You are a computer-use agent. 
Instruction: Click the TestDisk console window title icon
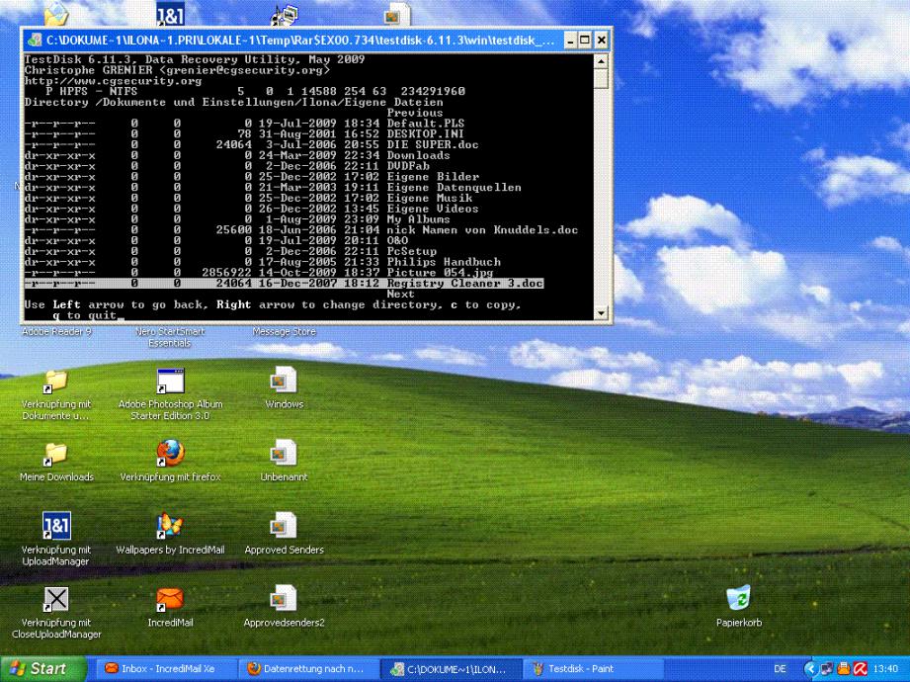point(35,41)
